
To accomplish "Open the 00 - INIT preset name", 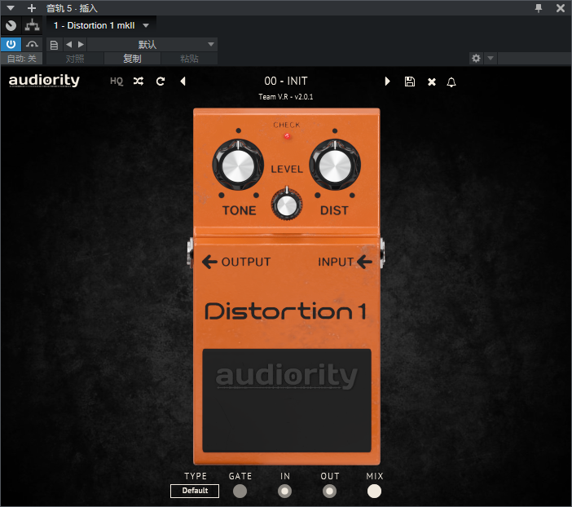I will coord(286,81).
